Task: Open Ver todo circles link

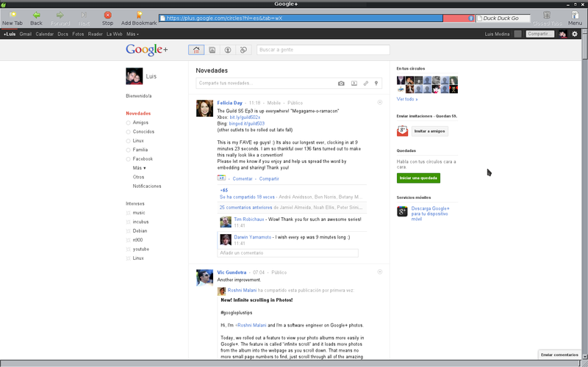Action: click(x=407, y=99)
